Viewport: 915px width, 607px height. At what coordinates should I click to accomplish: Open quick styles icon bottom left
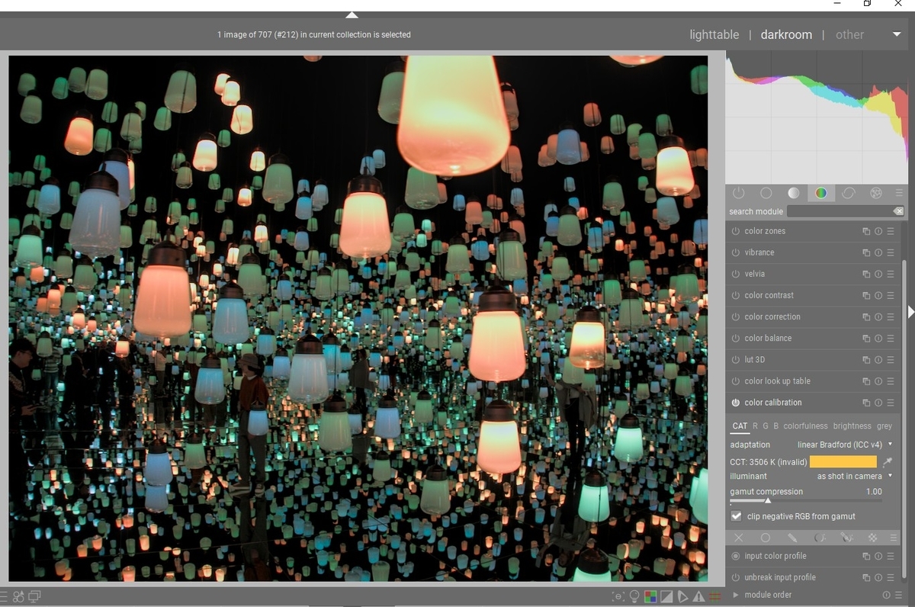tap(18, 596)
